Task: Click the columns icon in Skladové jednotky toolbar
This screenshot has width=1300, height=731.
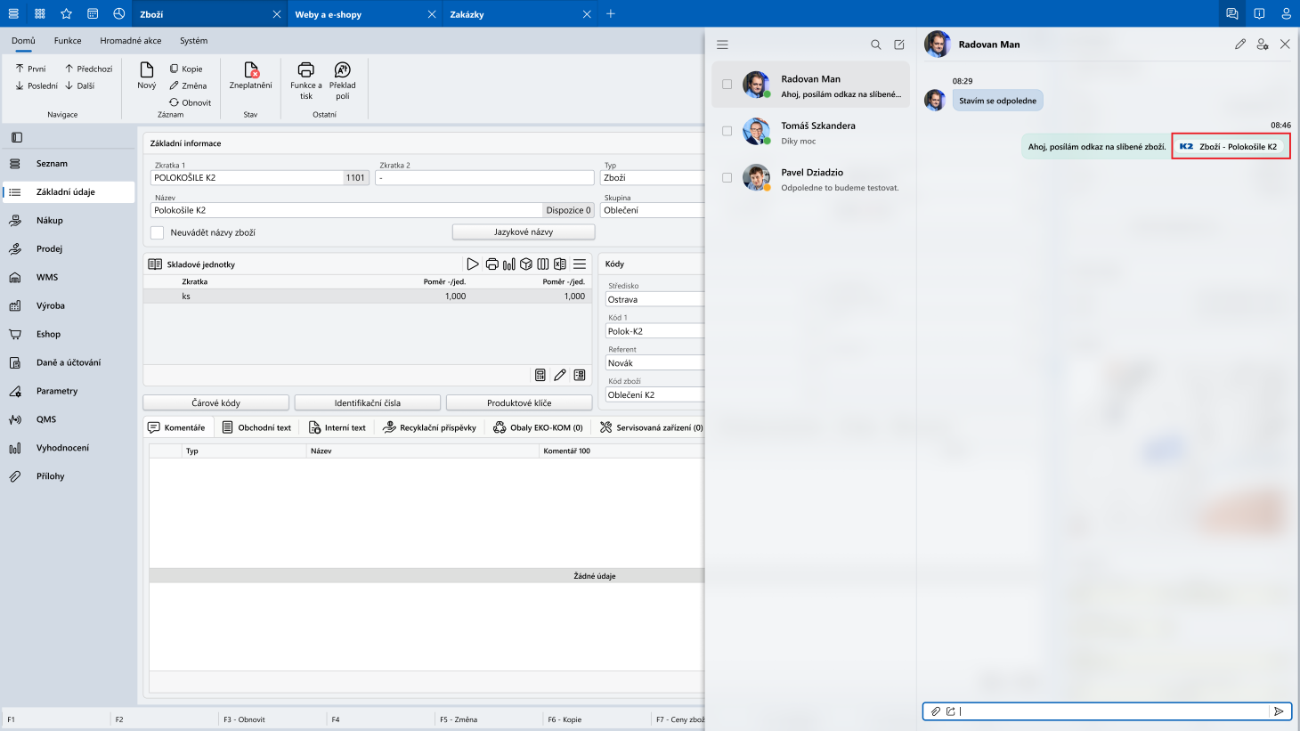Action: 543,264
